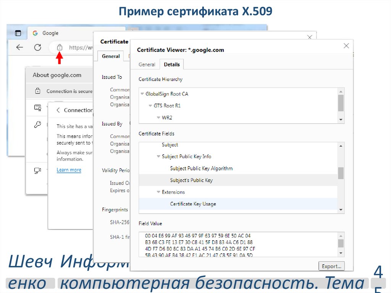This screenshot has height=293, width=391.
Task: Click hex line starting 4D F7 D6
Action: 200,249
